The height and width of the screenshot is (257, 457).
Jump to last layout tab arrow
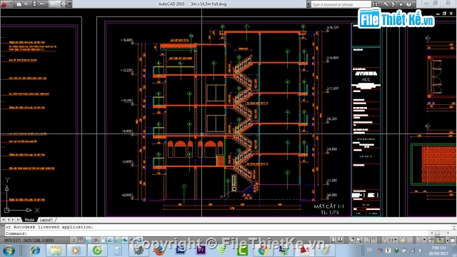pos(19,220)
